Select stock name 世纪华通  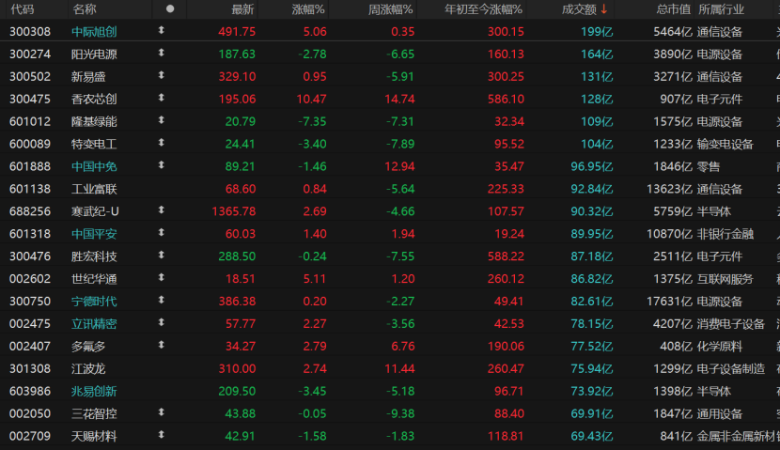click(x=94, y=279)
